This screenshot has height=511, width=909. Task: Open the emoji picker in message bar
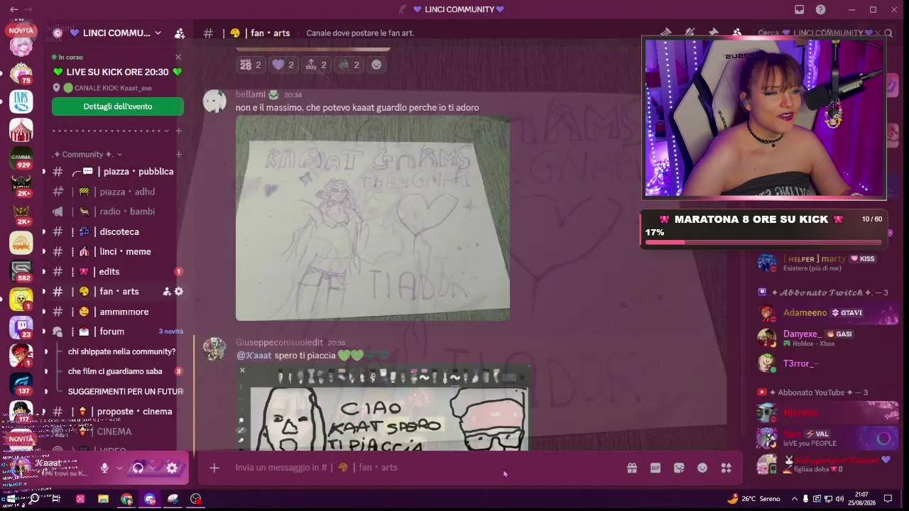pyautogui.click(x=702, y=468)
